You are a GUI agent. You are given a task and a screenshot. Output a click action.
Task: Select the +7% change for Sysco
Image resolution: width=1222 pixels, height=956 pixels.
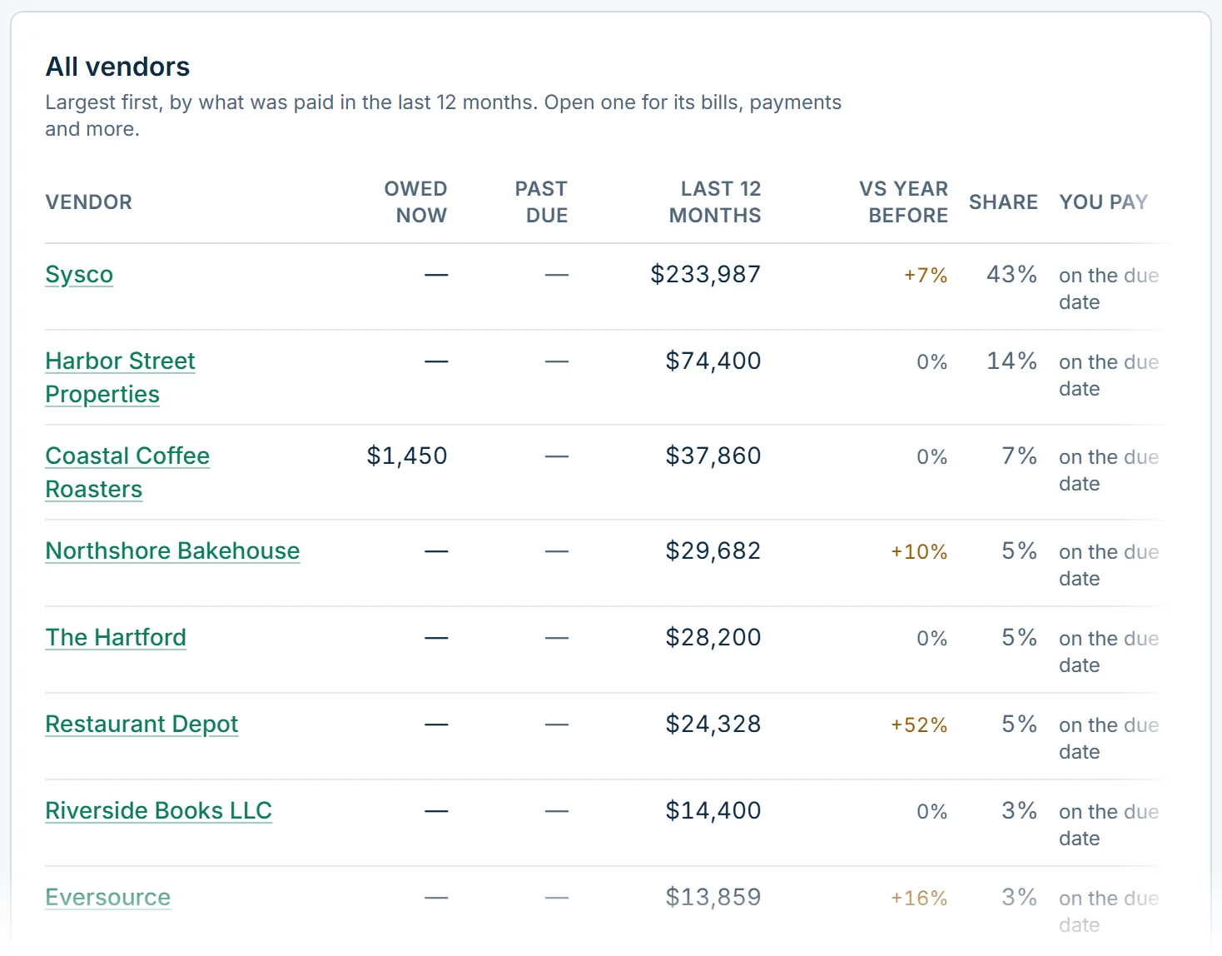point(926,276)
